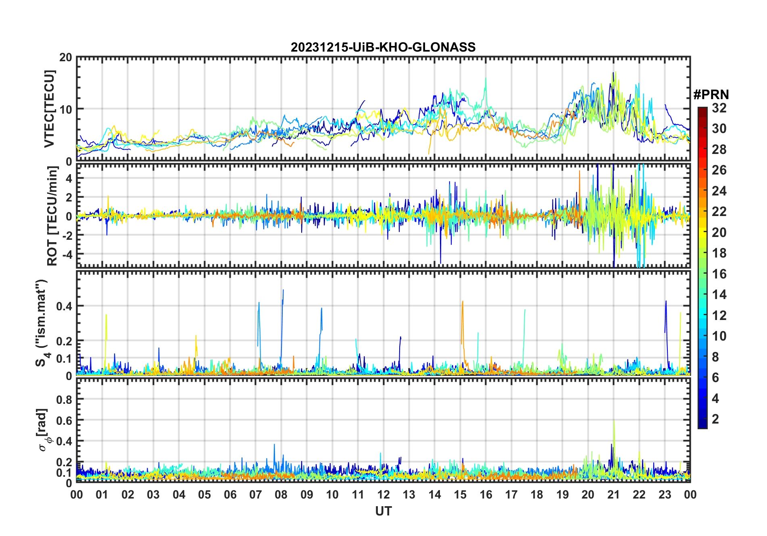Click the x-axis tick label 03
The width and height of the screenshot is (767, 536).
click(x=153, y=494)
